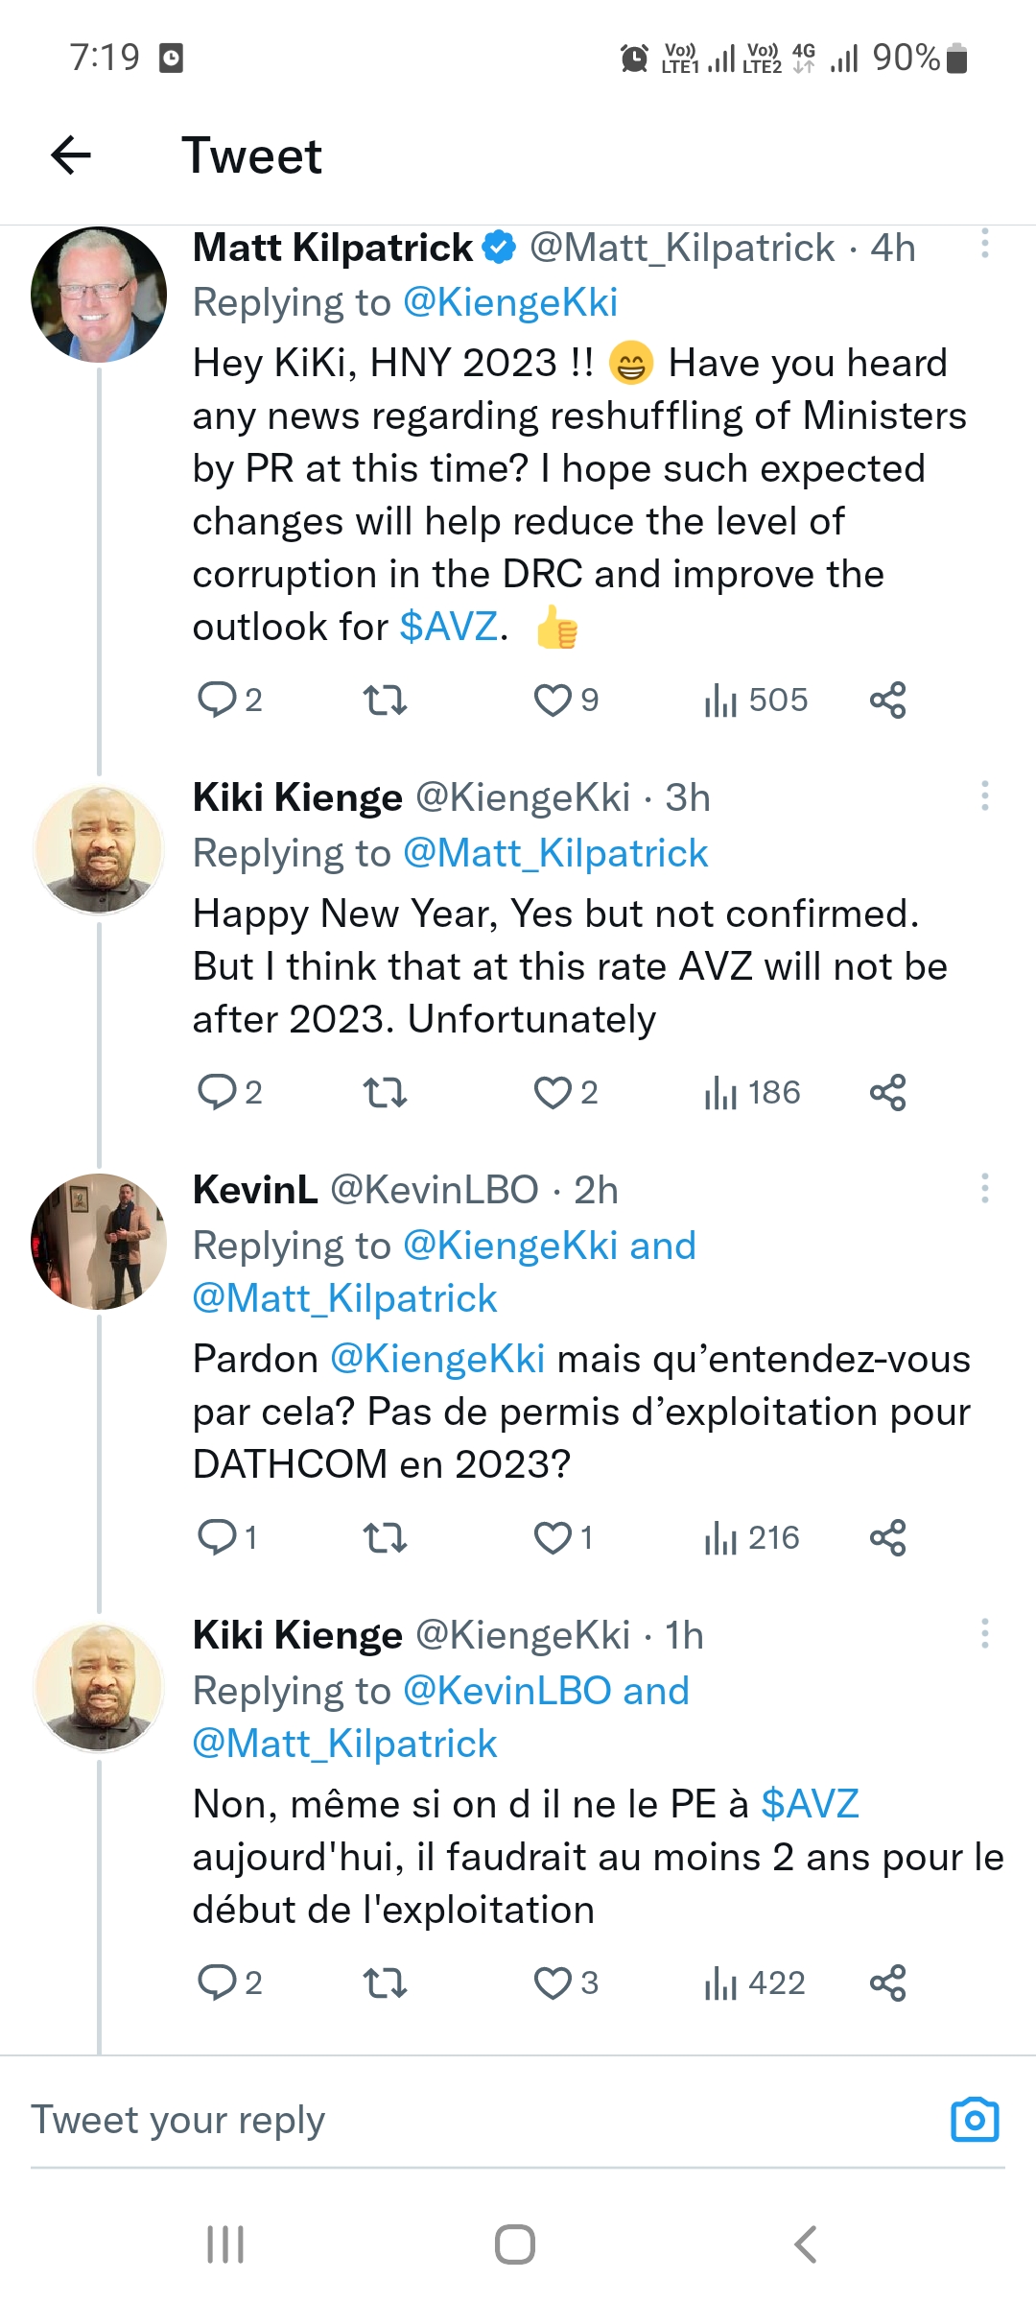Open more options on Kiki Kienge's 3h tweet
This screenshot has height=2303, width=1036.
pos(984,796)
